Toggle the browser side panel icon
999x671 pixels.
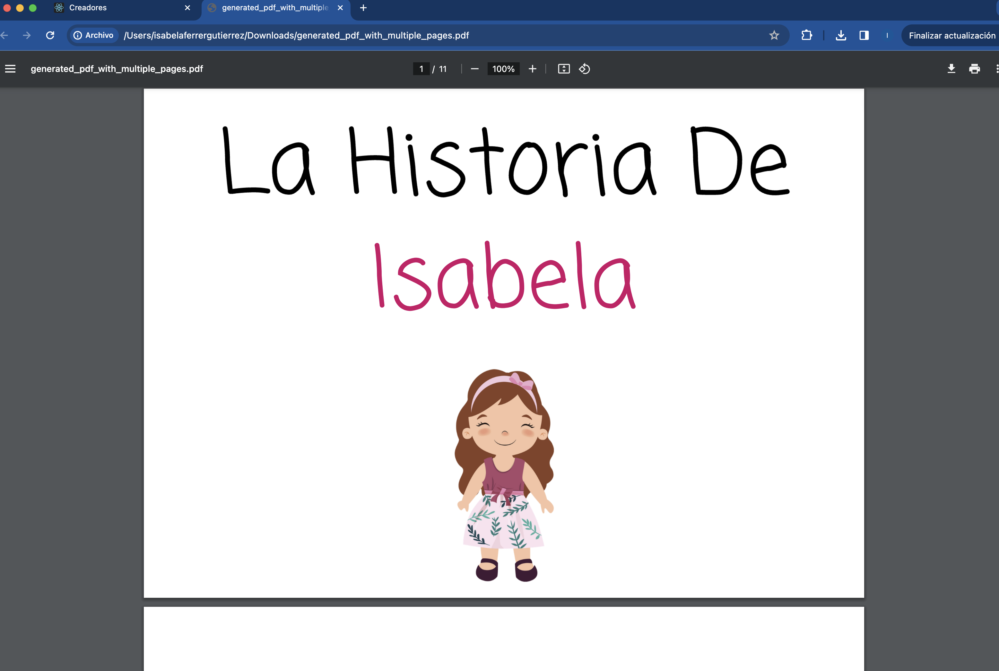(864, 35)
